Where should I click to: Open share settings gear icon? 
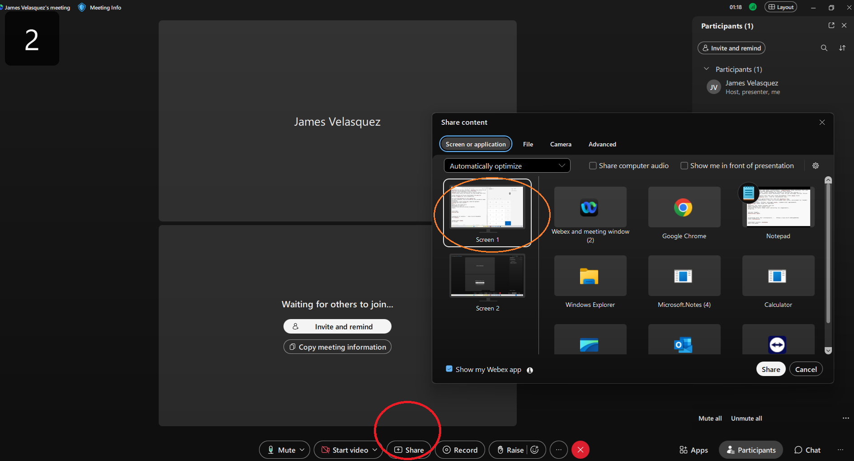coord(816,166)
